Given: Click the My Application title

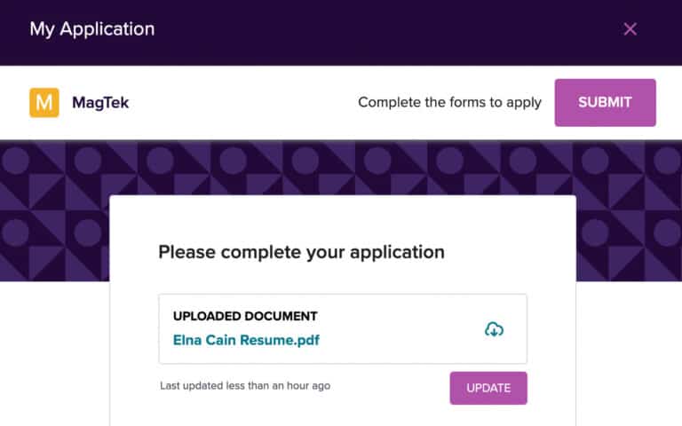Looking at the screenshot, I should click(92, 29).
